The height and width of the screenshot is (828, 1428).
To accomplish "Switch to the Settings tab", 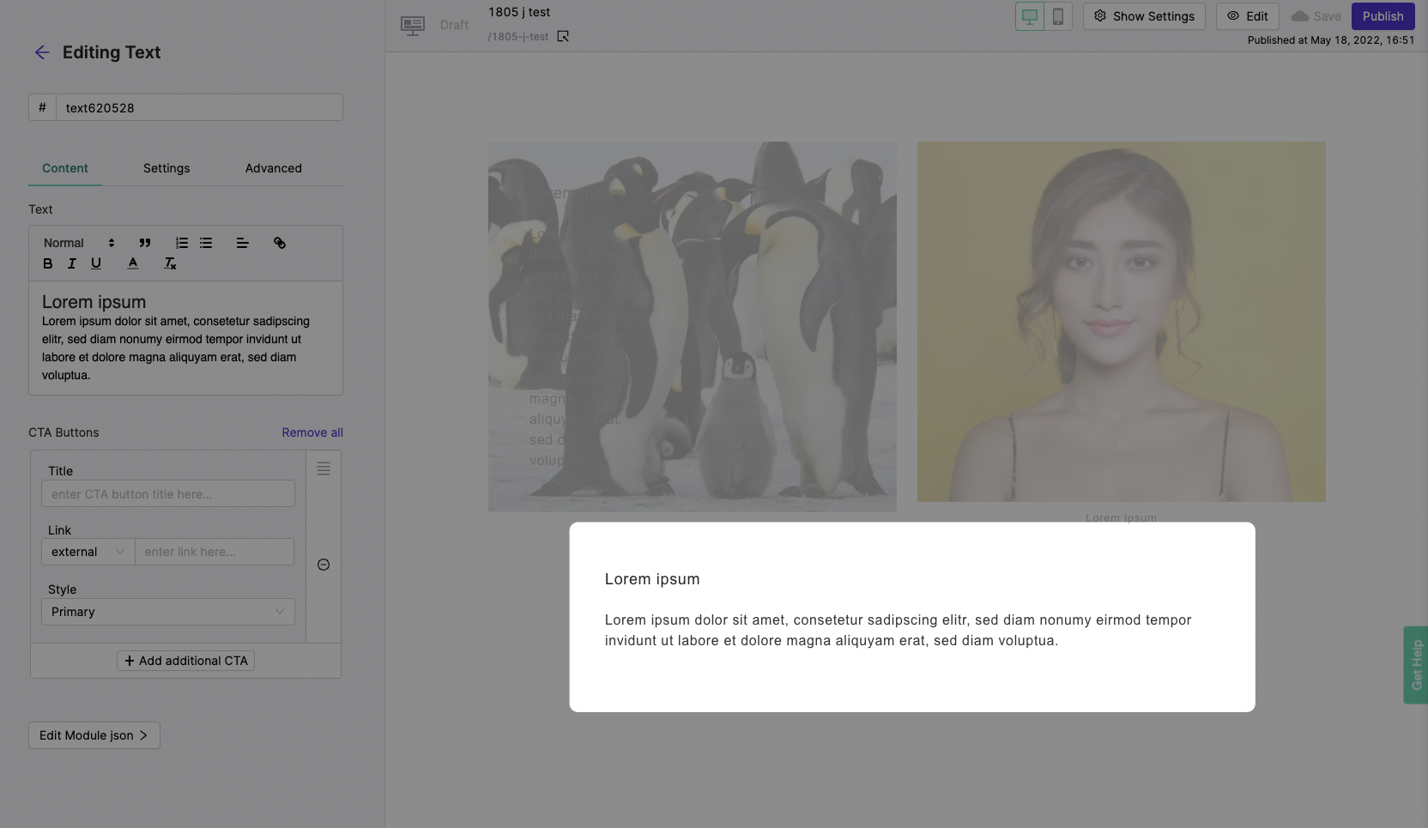I will pyautogui.click(x=166, y=168).
